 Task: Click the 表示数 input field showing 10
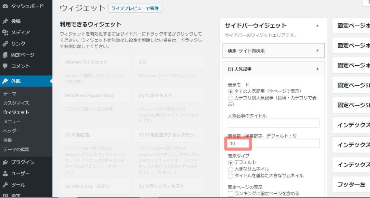tap(273, 144)
